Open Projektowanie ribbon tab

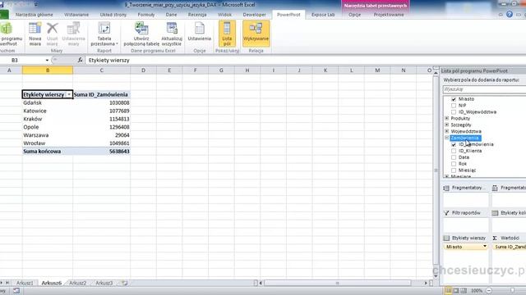point(389,15)
